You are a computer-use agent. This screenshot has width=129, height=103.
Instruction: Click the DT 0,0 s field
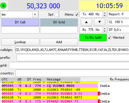click(118, 30)
